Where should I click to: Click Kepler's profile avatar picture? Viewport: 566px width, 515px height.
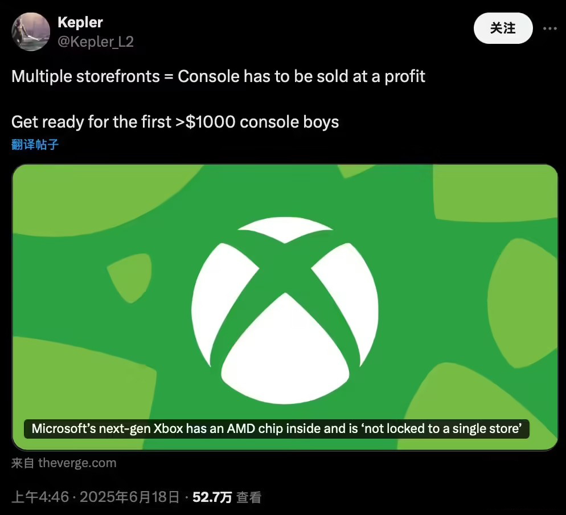[x=31, y=32]
